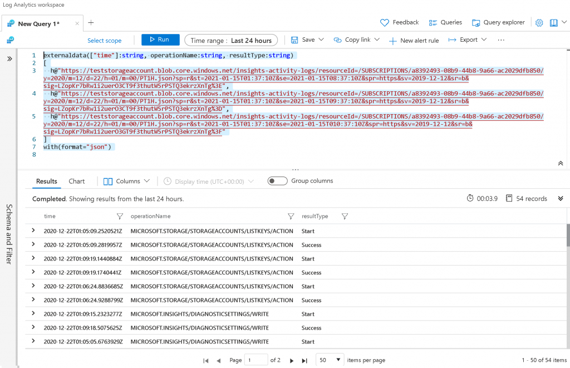The image size is (570, 368).
Task: Switch to the Chart tab
Action: pos(77,181)
